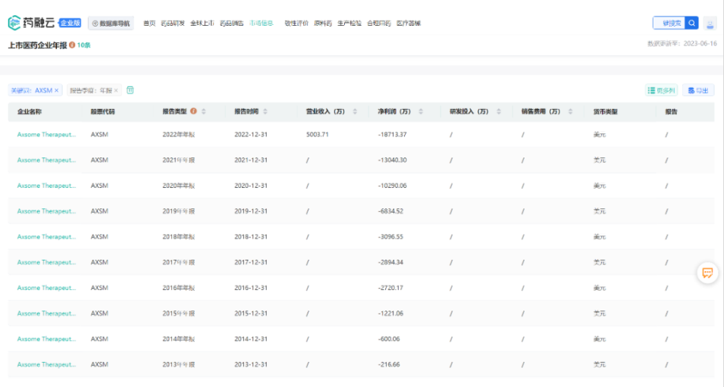
Task: Sort by 研发投入 (万) column
Action: 498,111
